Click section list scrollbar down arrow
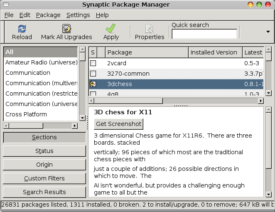This screenshot has height=212, width=275. click(x=82, y=118)
